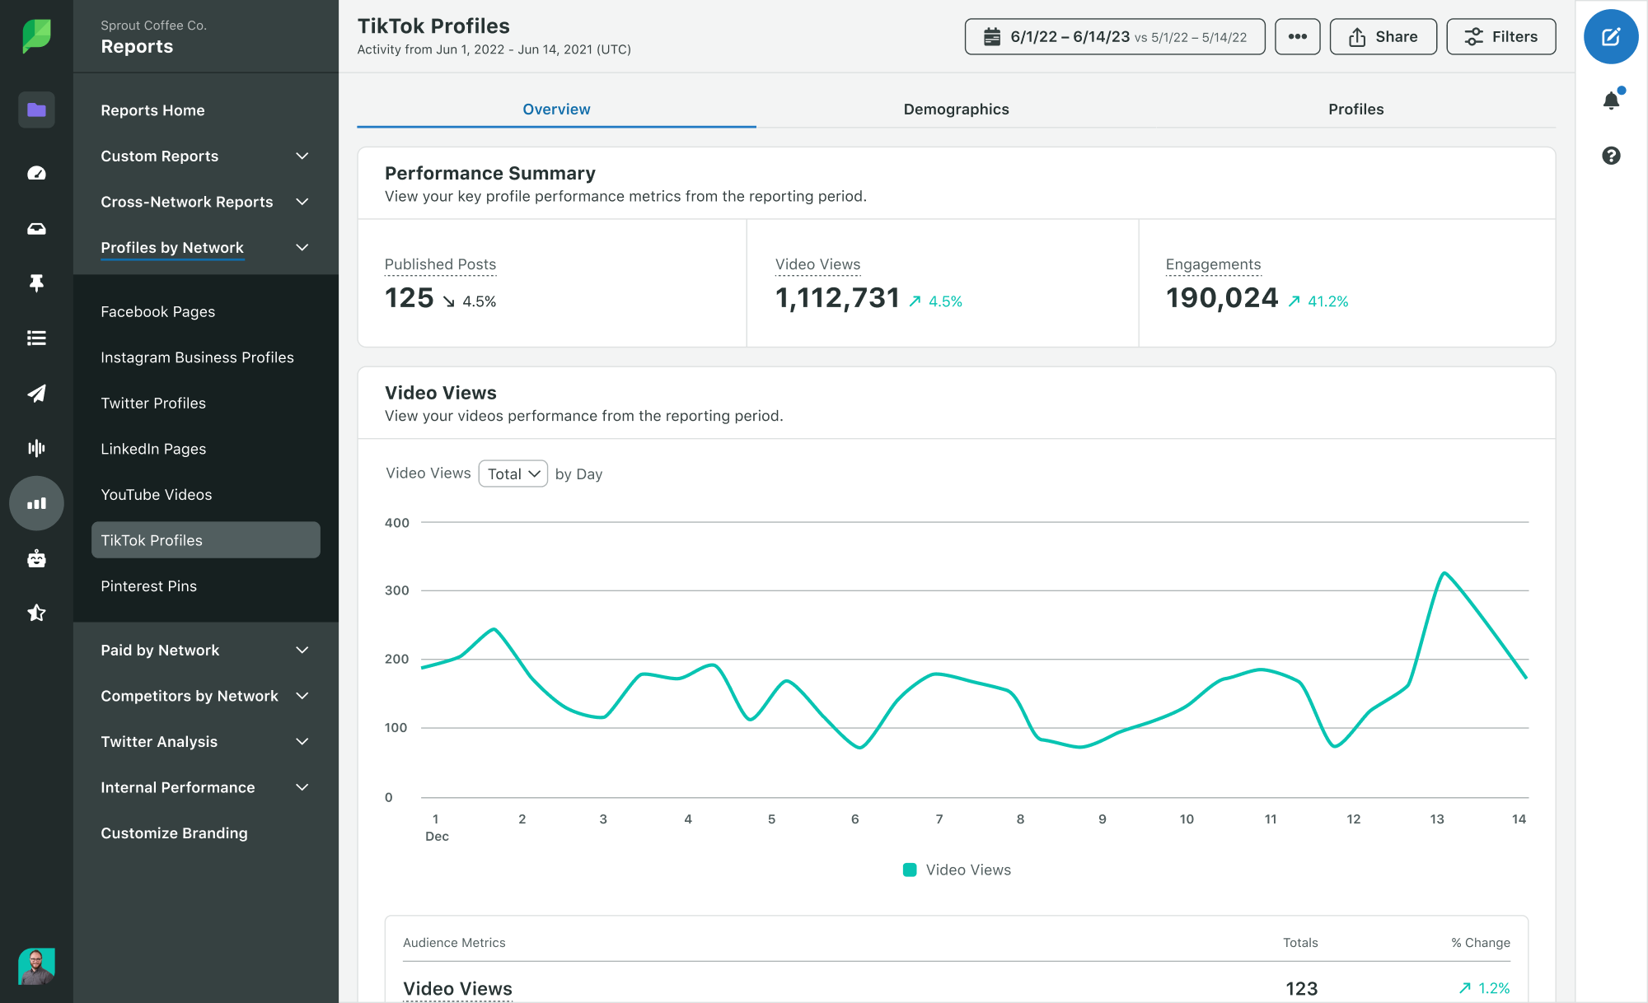Image resolution: width=1648 pixels, height=1003 pixels.
Task: Click the Reports Home icon in sidebar
Action: click(35, 110)
